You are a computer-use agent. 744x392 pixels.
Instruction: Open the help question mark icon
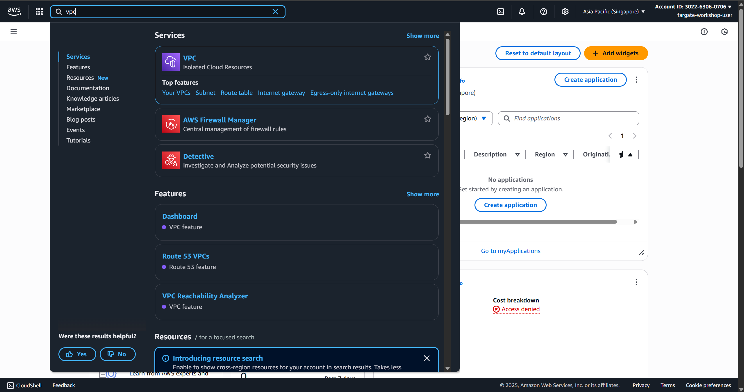coord(543,12)
